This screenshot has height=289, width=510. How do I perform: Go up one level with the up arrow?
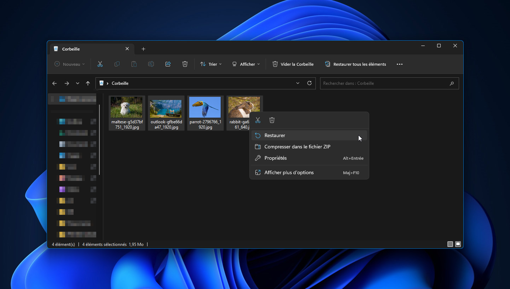coord(88,83)
